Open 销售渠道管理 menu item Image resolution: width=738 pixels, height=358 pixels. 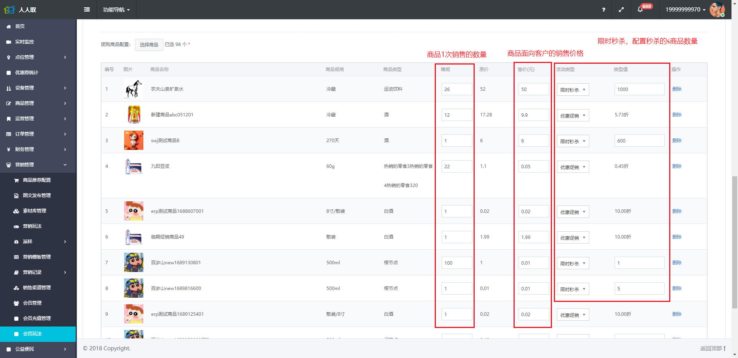38,288
